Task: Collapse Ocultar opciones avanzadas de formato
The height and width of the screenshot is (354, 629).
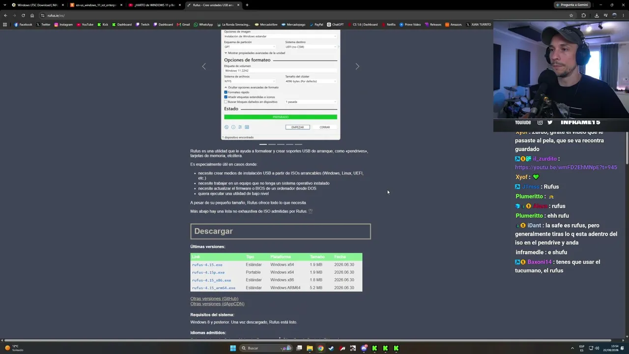Action: pos(251,88)
